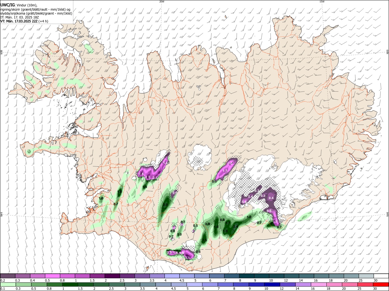The image size is (389, 291).
Task: Select the 'IT: Mán. 17. 03. 2025 18Z' line
Action: [x=19, y=17]
